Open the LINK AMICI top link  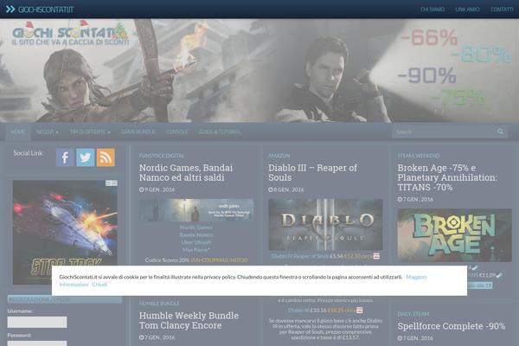(x=467, y=10)
